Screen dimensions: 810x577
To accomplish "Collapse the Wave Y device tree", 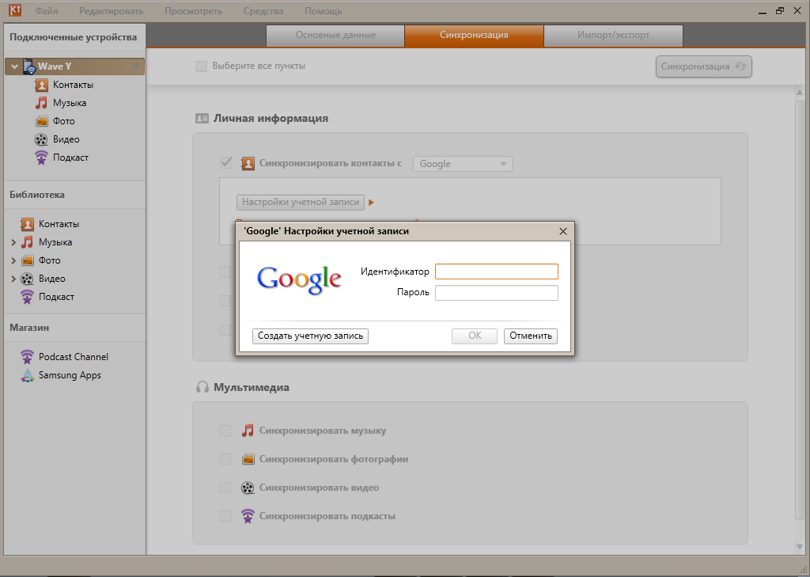I will point(14,66).
